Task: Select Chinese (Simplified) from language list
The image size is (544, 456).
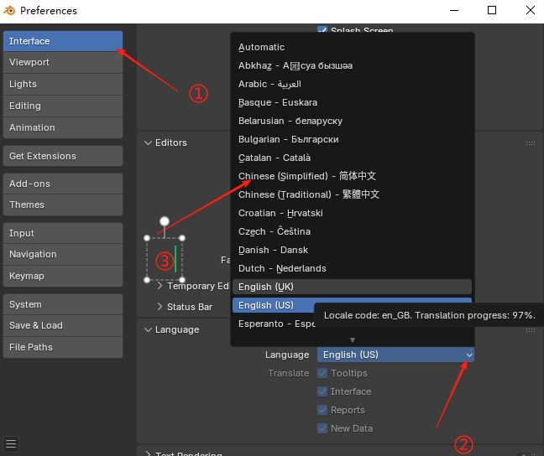Action: pos(307,176)
